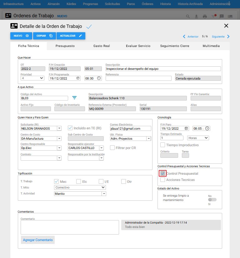Toggle the Mec work type checkbox

[56, 181]
